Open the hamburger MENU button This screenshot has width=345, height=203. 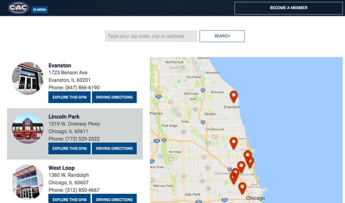coord(40,10)
